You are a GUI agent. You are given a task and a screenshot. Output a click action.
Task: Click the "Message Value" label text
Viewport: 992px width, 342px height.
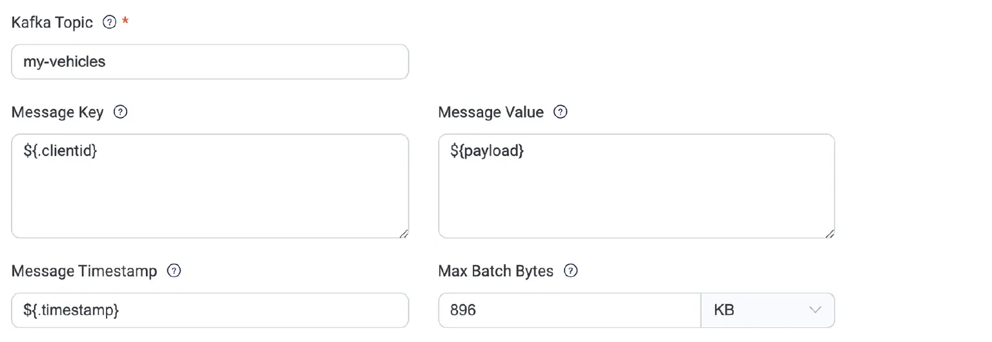(x=491, y=112)
